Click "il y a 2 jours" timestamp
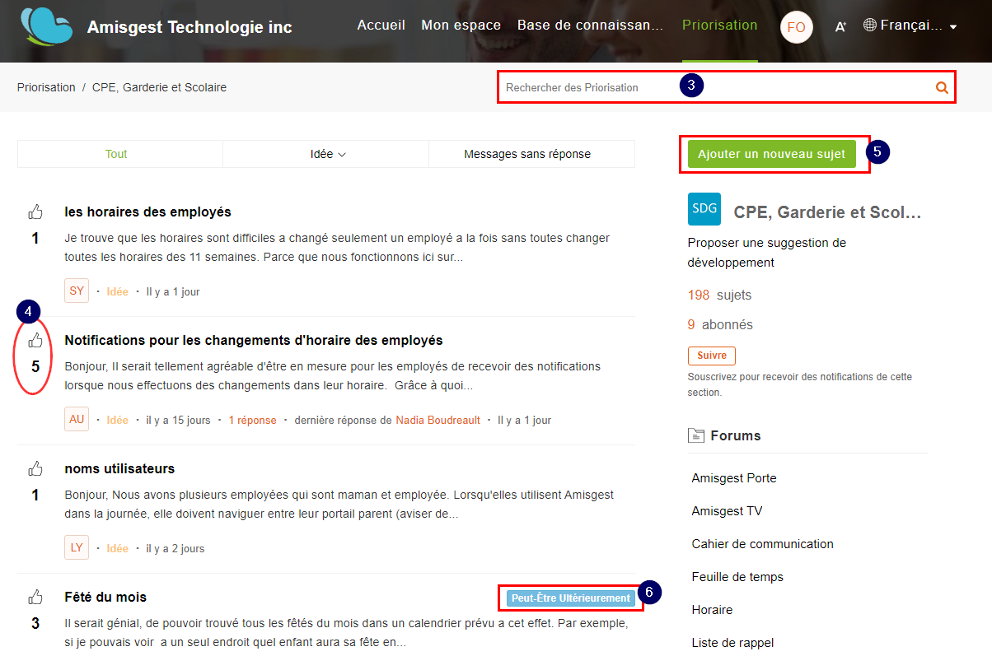Screen dimensions: 992x656 (x=175, y=548)
